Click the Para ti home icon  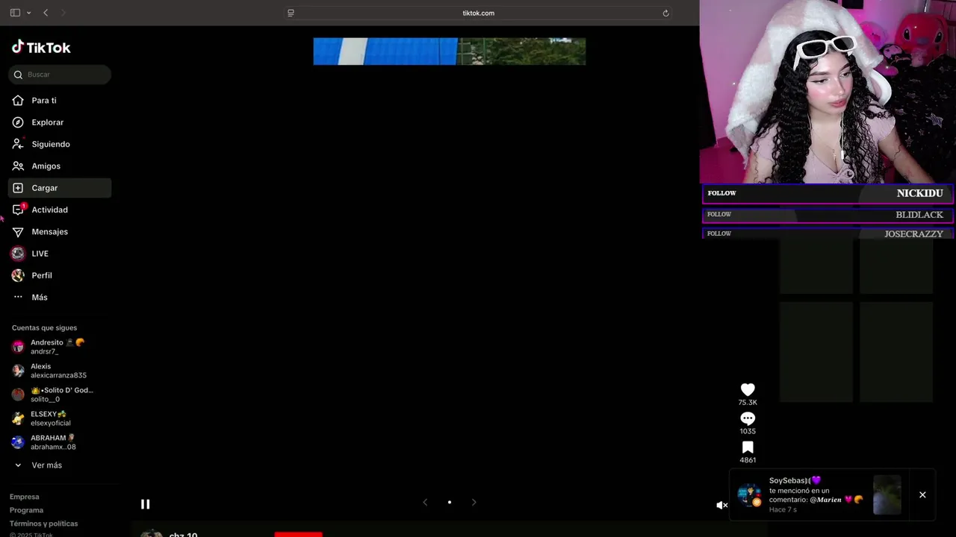click(x=18, y=101)
